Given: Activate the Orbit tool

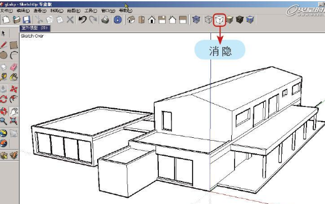Looking at the screenshot, I should [3, 112].
